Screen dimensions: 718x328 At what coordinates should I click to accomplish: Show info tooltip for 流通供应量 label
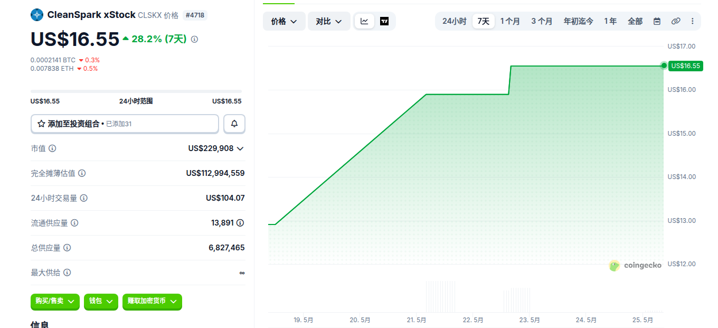pyautogui.click(x=74, y=223)
